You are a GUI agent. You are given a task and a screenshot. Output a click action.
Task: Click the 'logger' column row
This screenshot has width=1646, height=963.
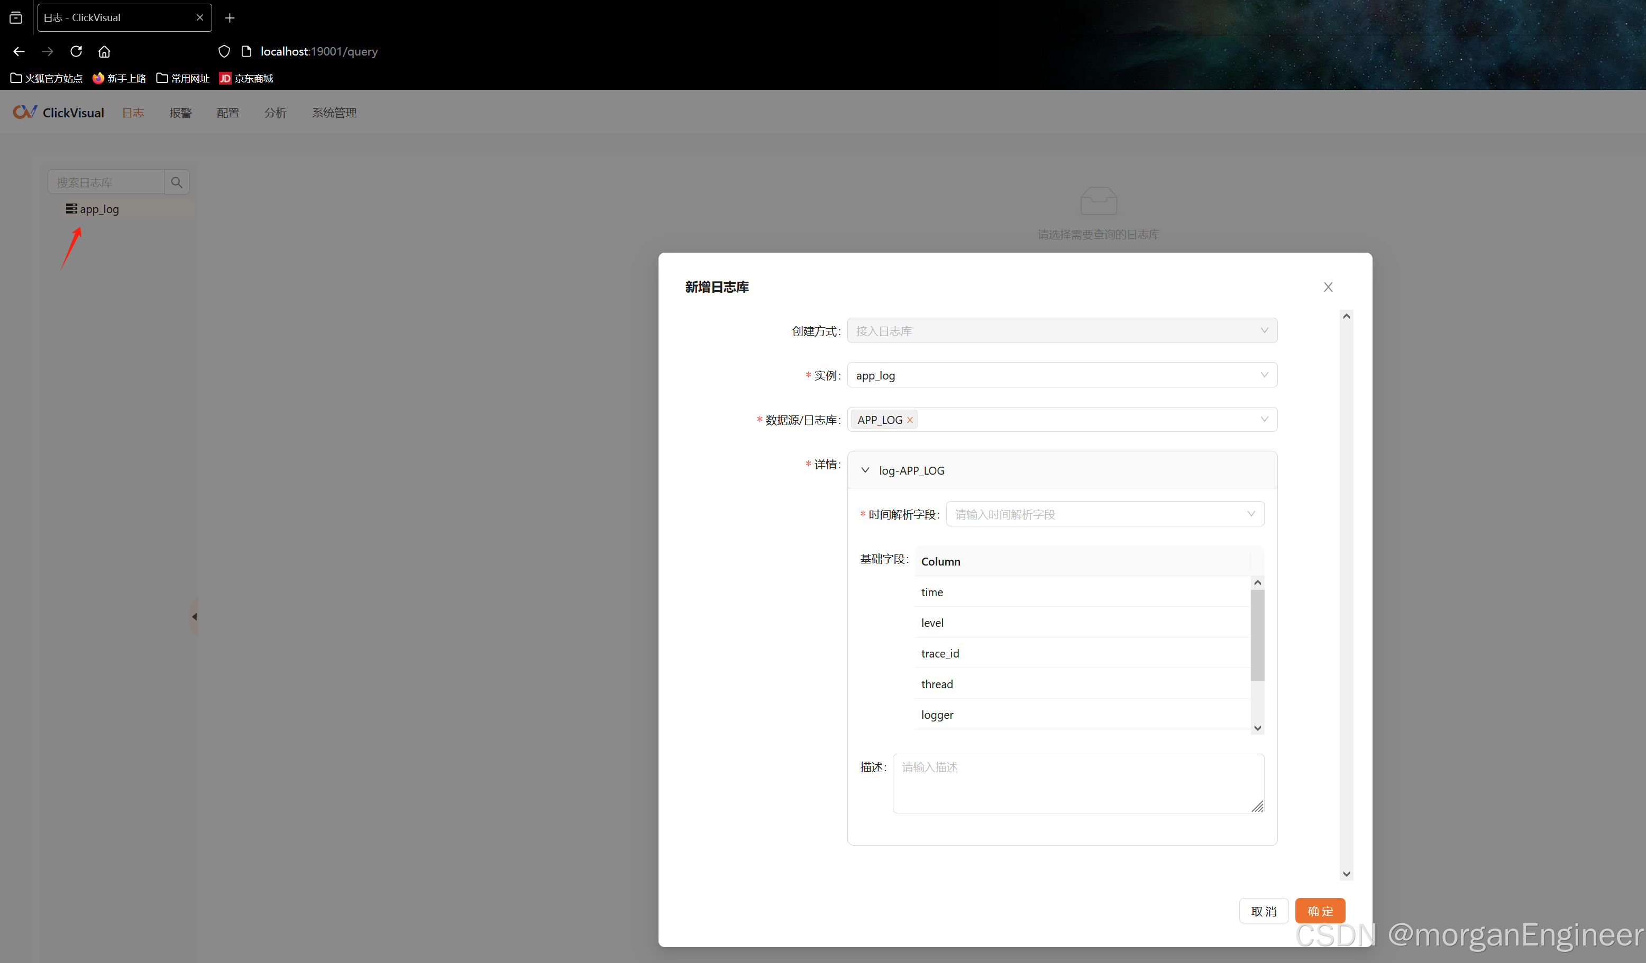tap(1082, 715)
